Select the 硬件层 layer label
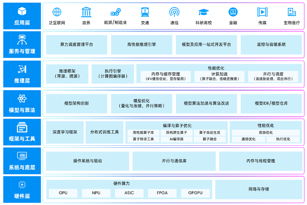307x205 pixels. (22, 196)
